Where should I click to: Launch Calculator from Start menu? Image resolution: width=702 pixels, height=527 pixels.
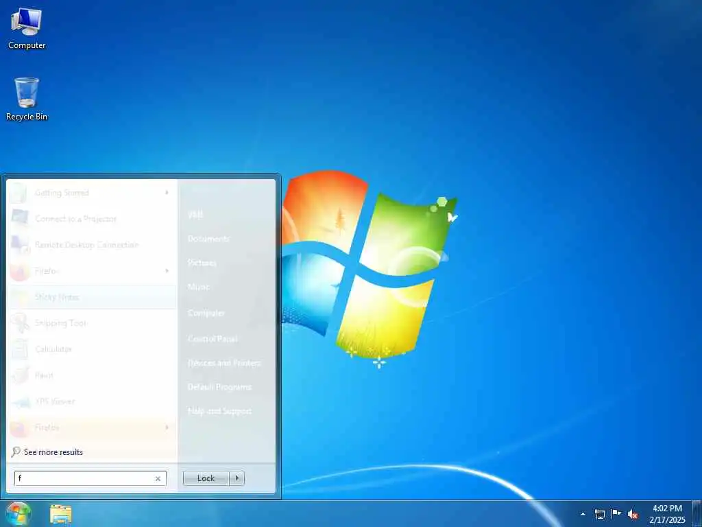pos(93,349)
